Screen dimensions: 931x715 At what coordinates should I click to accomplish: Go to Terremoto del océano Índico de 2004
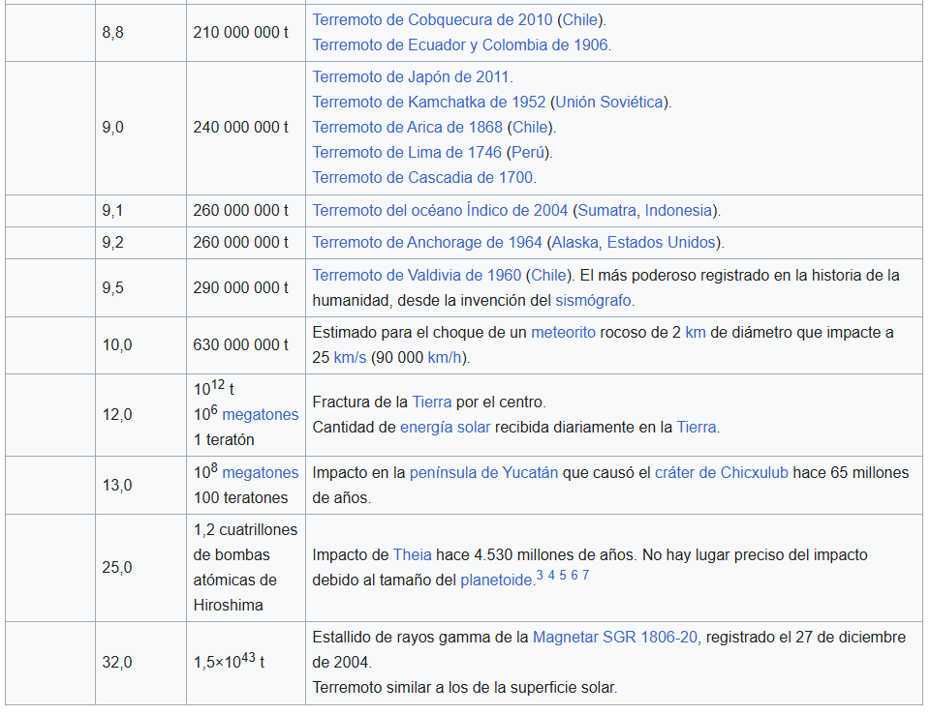[x=440, y=210]
